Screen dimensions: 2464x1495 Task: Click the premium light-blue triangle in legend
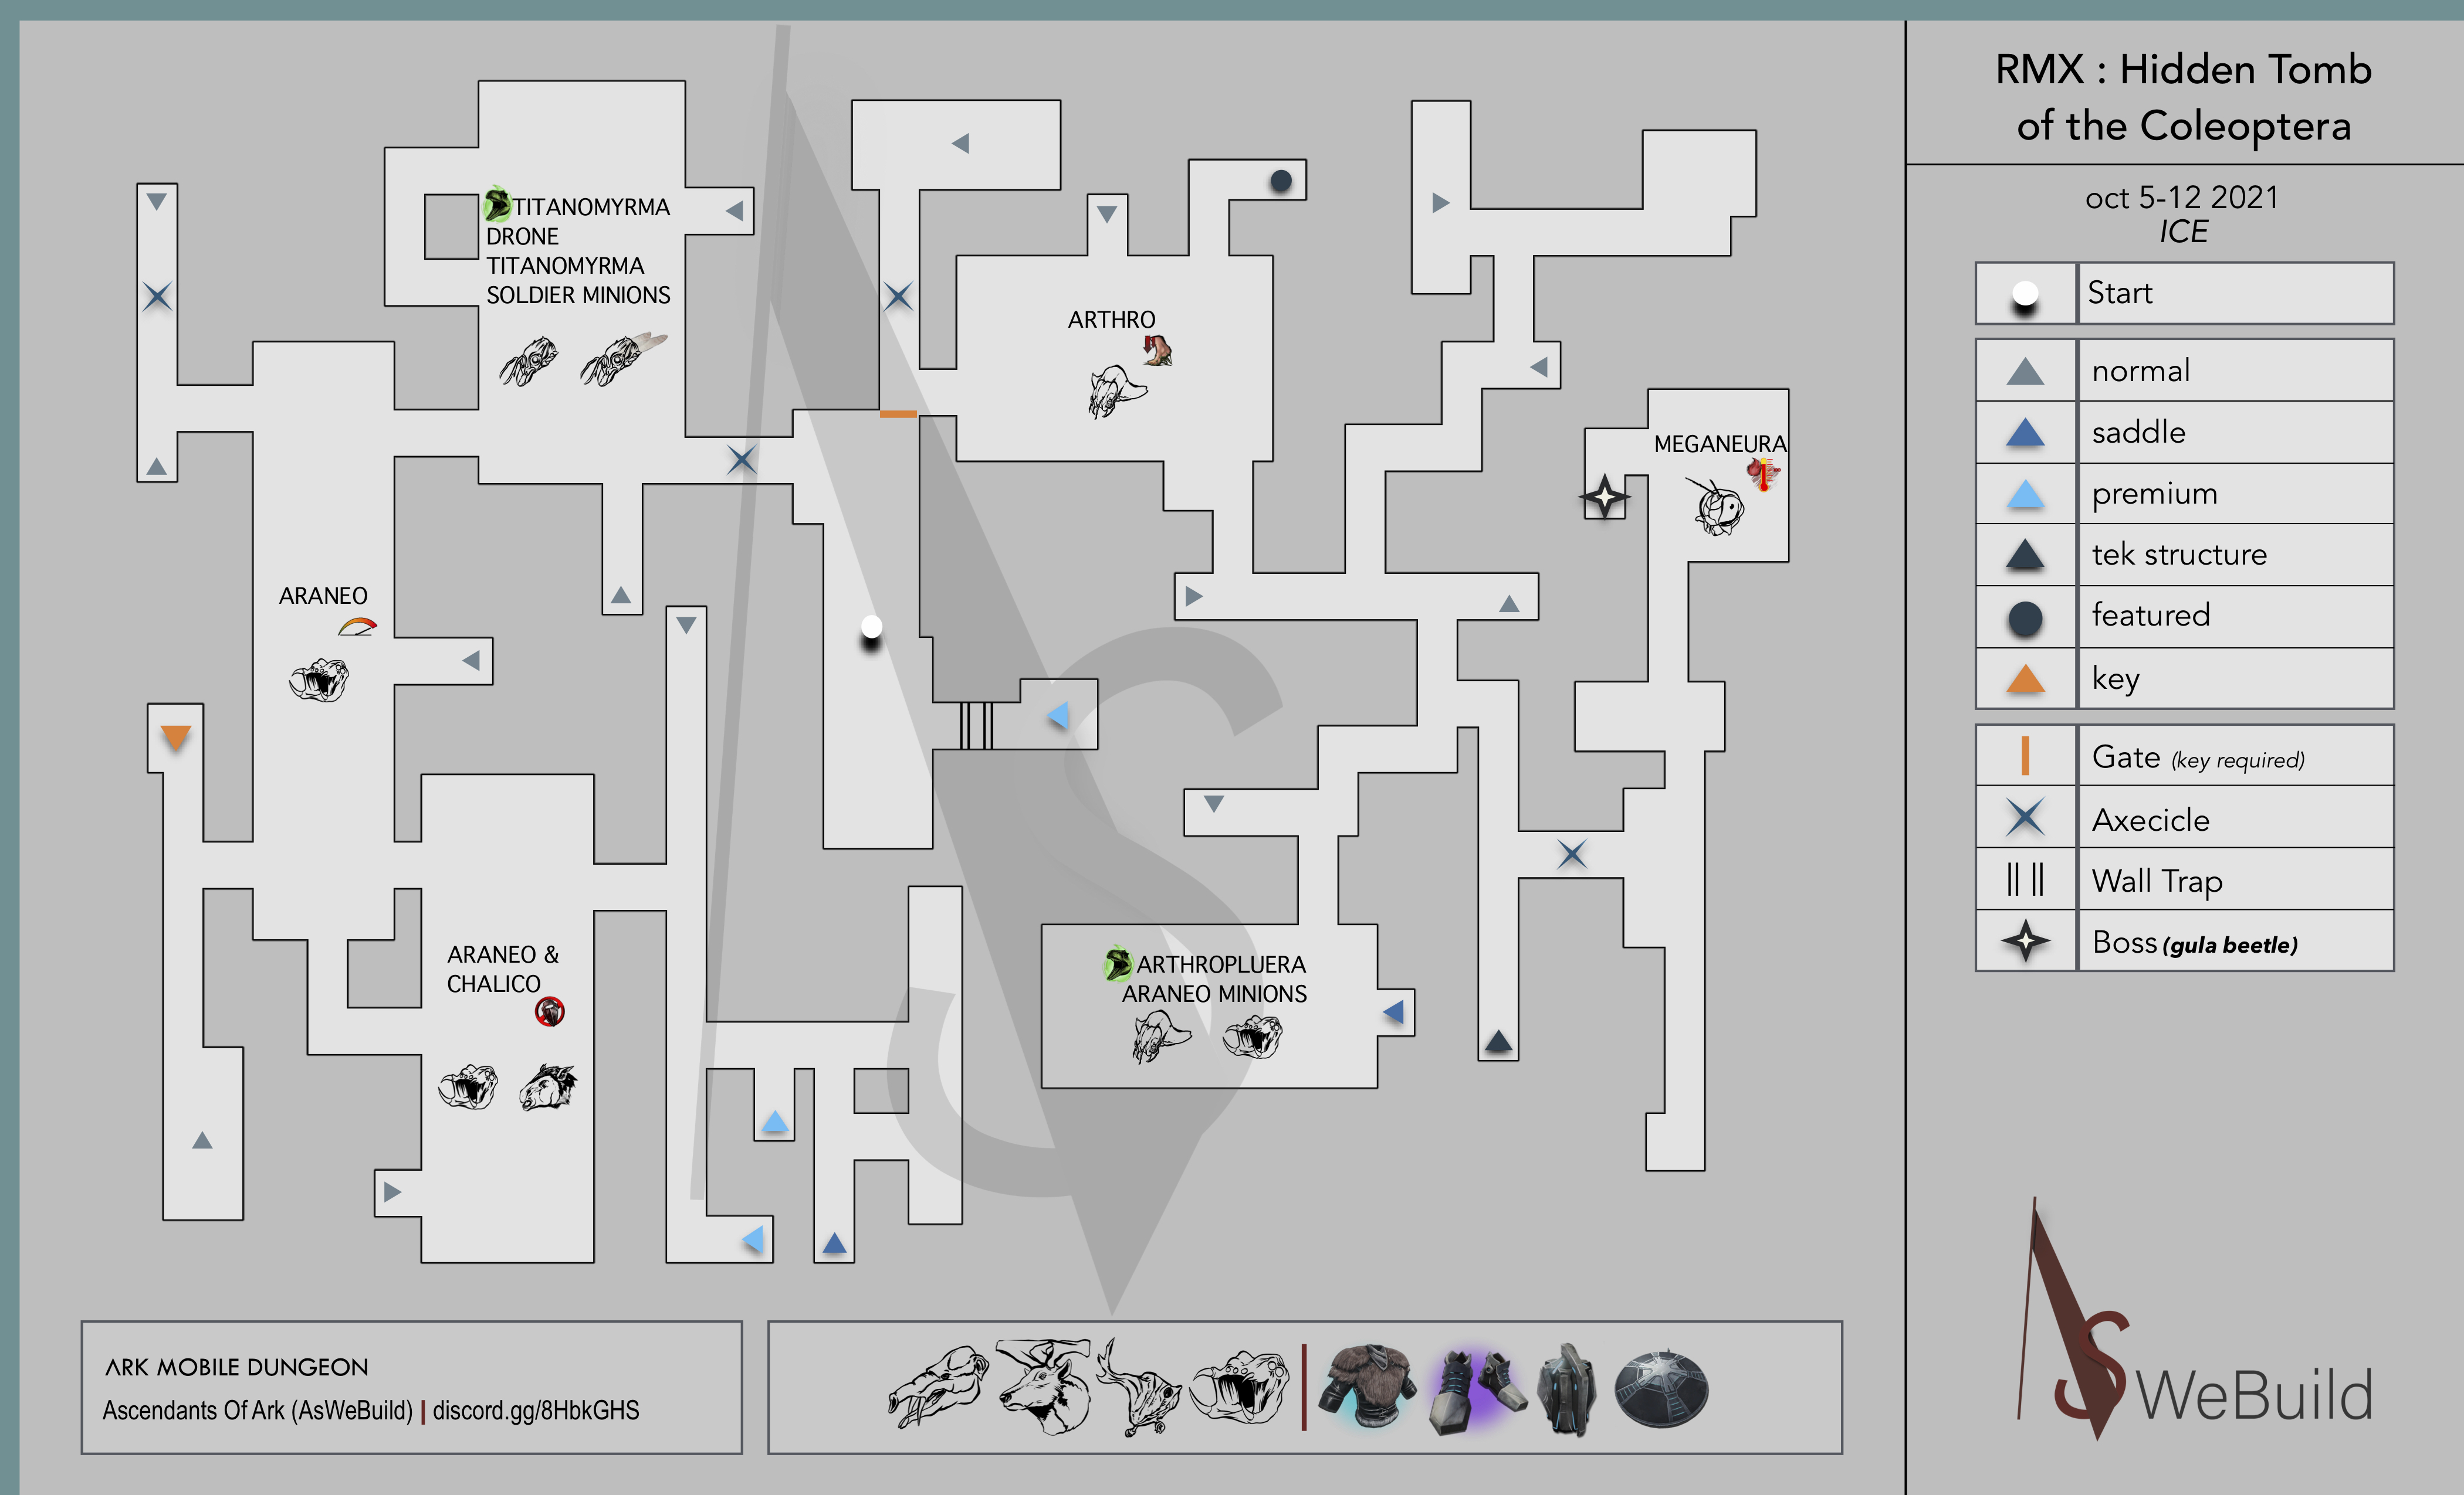point(2025,494)
